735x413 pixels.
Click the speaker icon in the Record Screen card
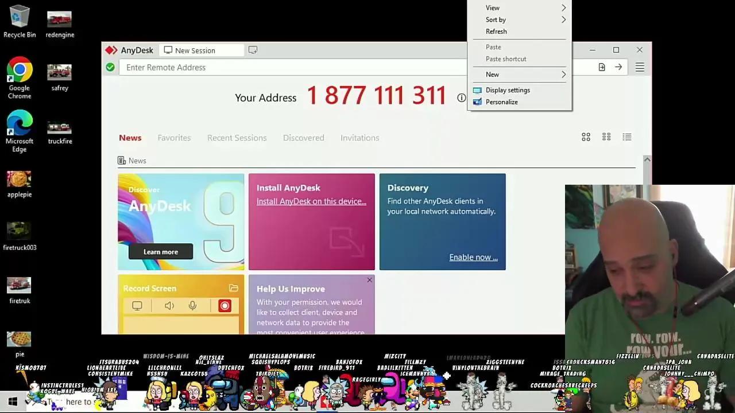[169, 306]
